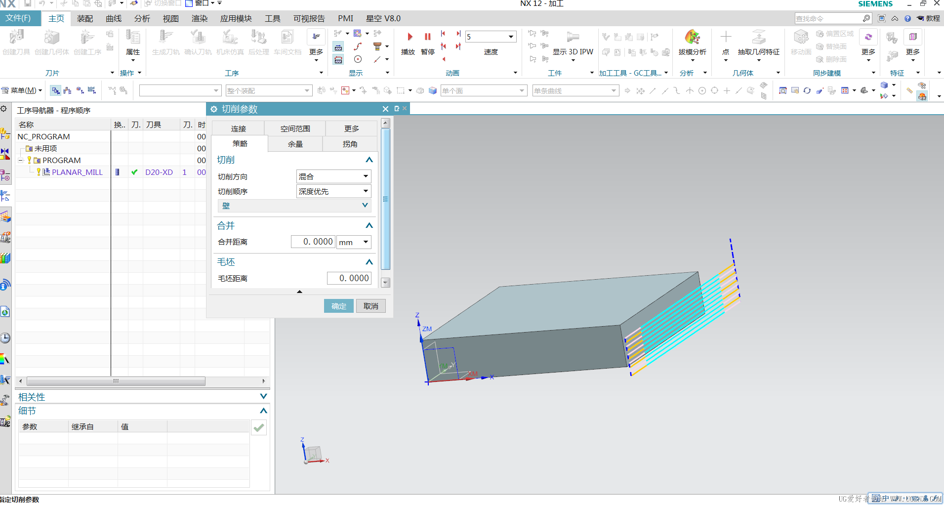The image size is (944, 505).
Task: Open the 曲线 ribbon tab
Action: pos(114,18)
